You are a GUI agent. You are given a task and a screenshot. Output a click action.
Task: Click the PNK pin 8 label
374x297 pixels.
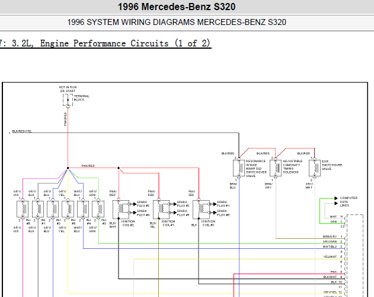coord(336,272)
